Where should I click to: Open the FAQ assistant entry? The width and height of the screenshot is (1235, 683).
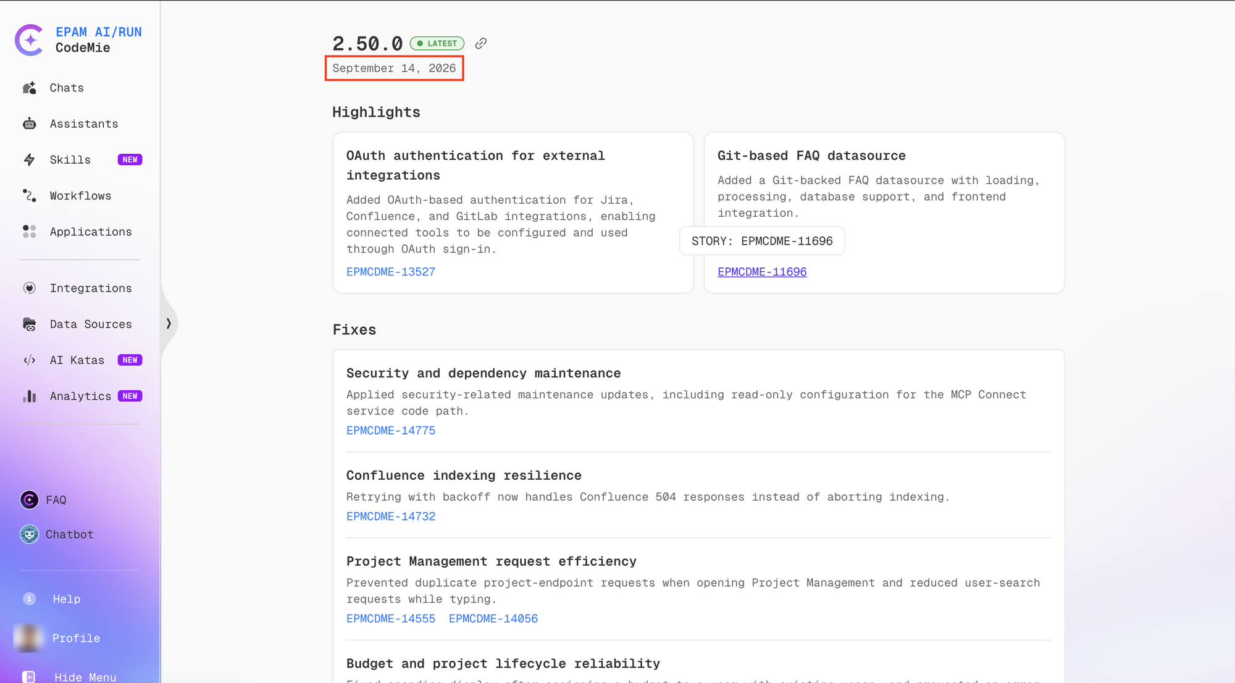[56, 500]
